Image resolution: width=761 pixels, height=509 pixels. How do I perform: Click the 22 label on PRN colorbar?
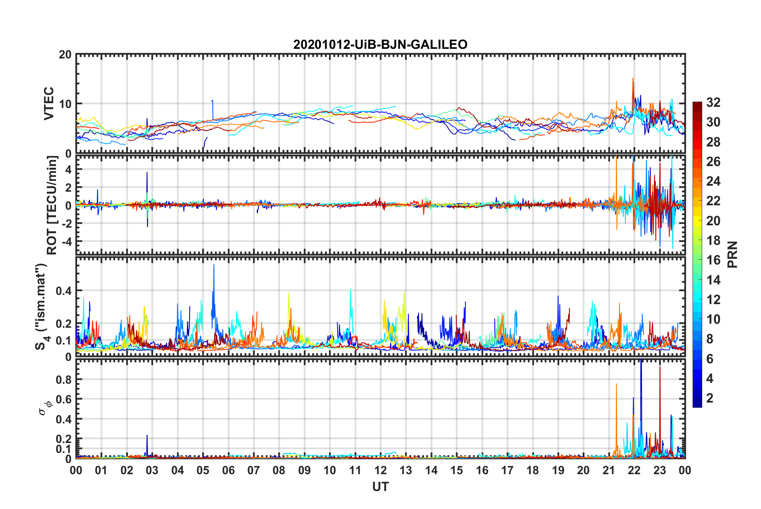click(713, 201)
